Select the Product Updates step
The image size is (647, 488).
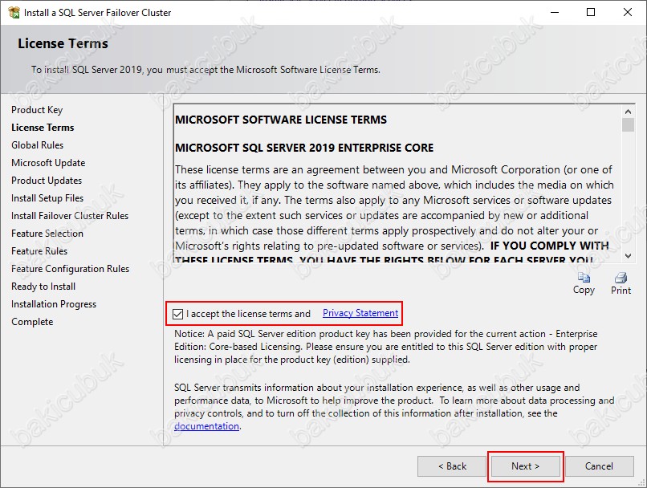tap(47, 181)
